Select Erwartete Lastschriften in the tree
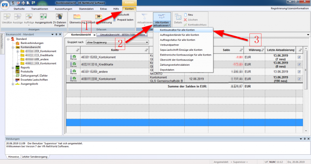 tap(34, 80)
